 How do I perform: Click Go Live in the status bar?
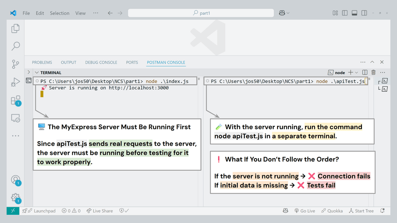pos(305,211)
